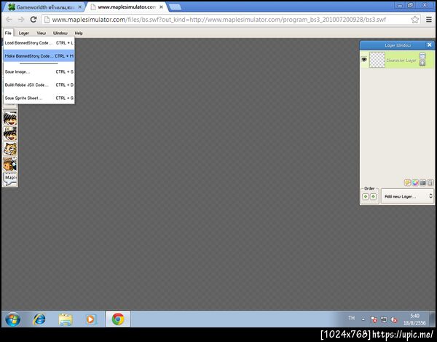Viewport: 437px width, 342px height.
Task: Bookmark page with the star icon
Action: coord(414,20)
